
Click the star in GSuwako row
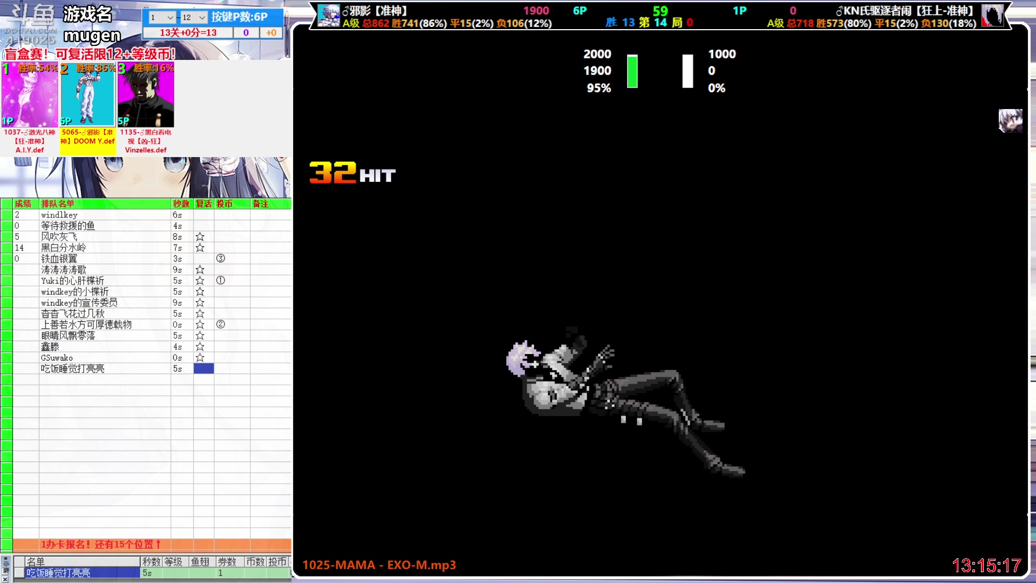click(x=200, y=357)
